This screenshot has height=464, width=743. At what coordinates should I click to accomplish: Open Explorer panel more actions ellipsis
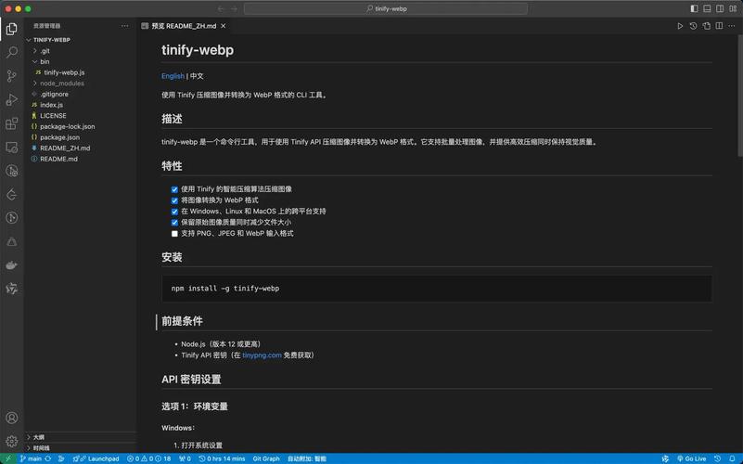pos(124,26)
